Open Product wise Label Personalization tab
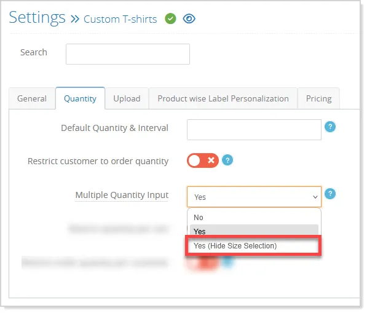 [223, 98]
